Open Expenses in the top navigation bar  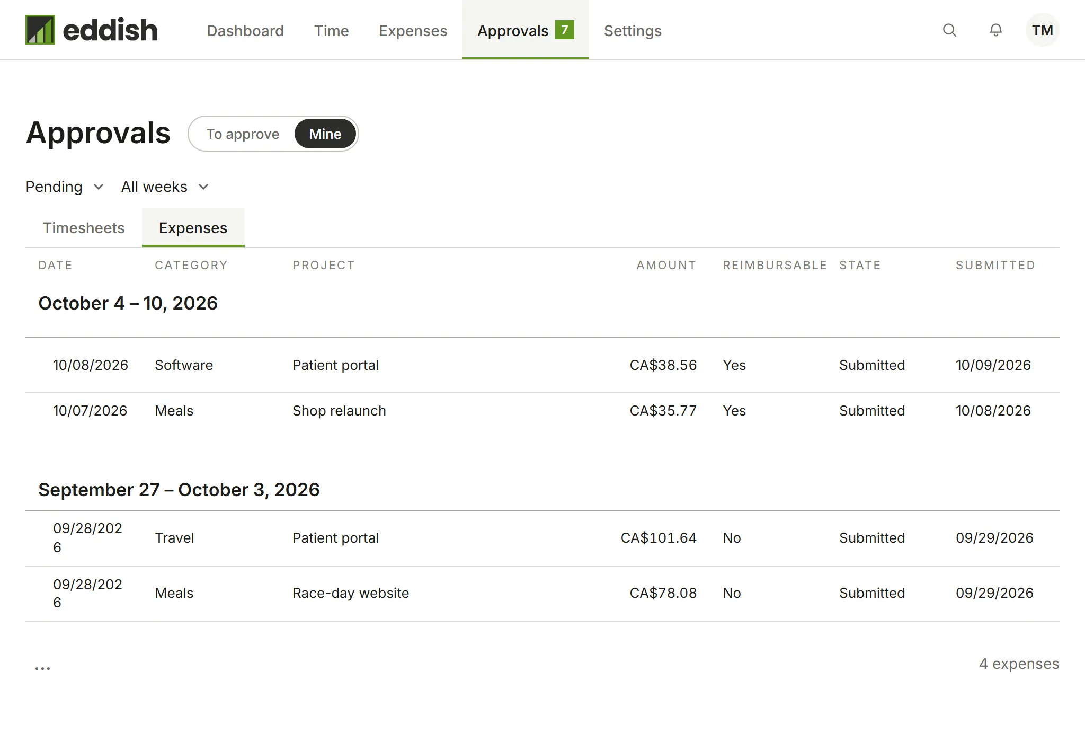(413, 31)
